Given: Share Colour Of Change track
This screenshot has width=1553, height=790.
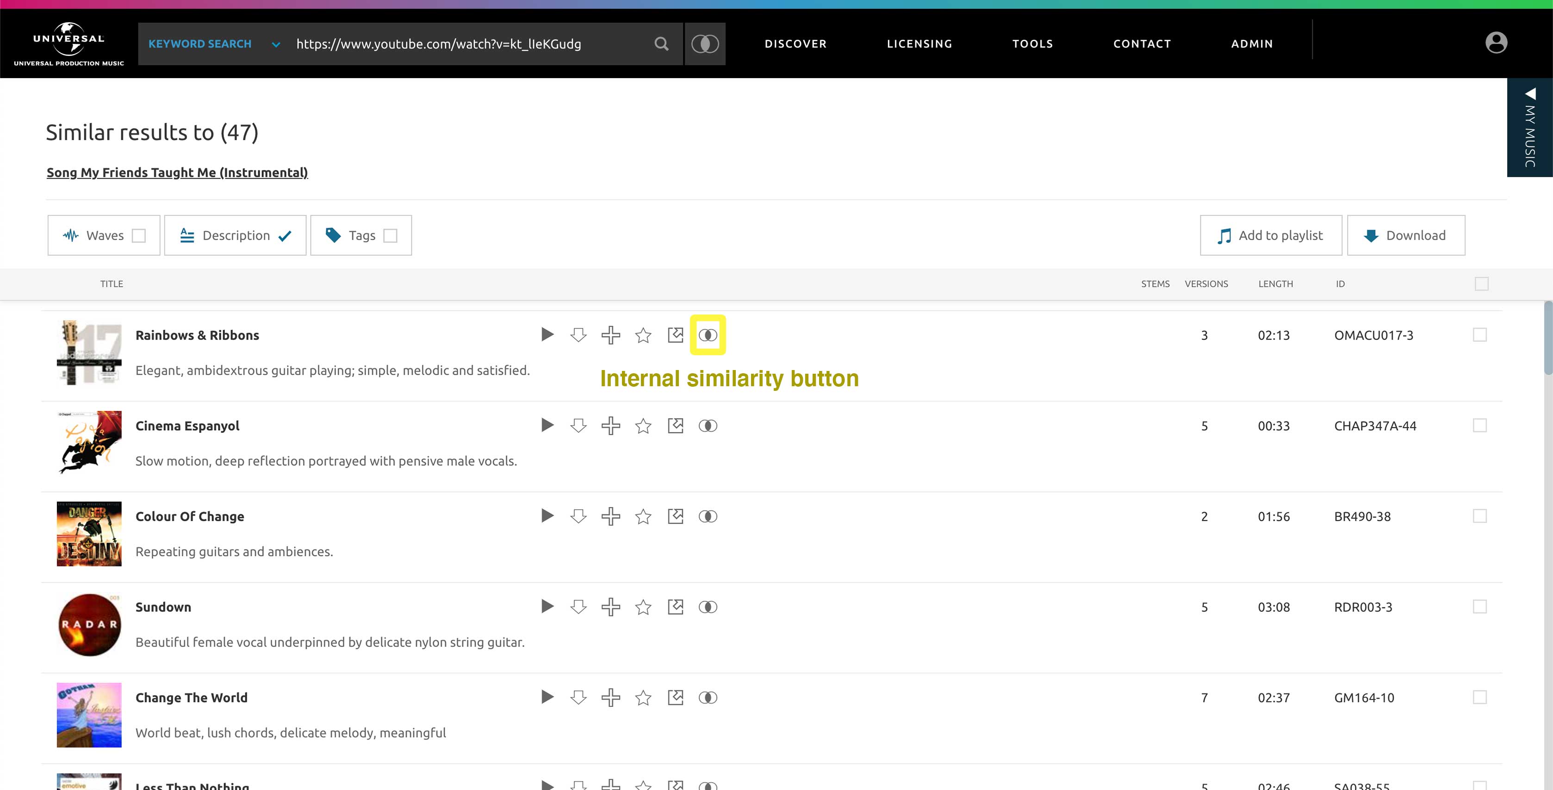Looking at the screenshot, I should (x=675, y=516).
